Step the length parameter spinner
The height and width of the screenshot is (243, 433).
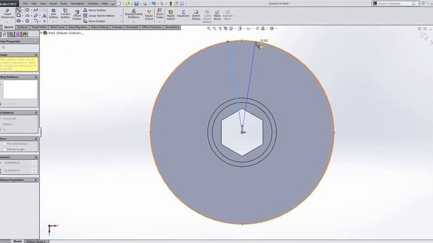coord(34,163)
